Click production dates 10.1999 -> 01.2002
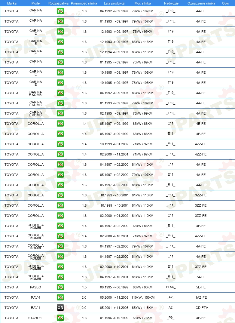Image resolution: width=235 pixels, height=323 pixels. pyautogui.click(x=114, y=144)
